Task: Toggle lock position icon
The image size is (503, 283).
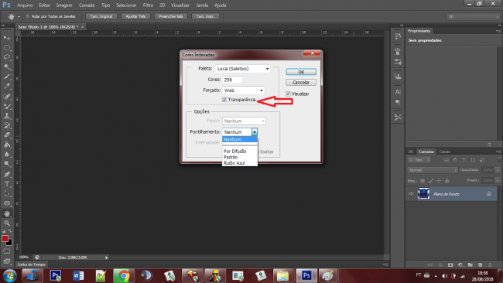Action: pyautogui.click(x=439, y=181)
